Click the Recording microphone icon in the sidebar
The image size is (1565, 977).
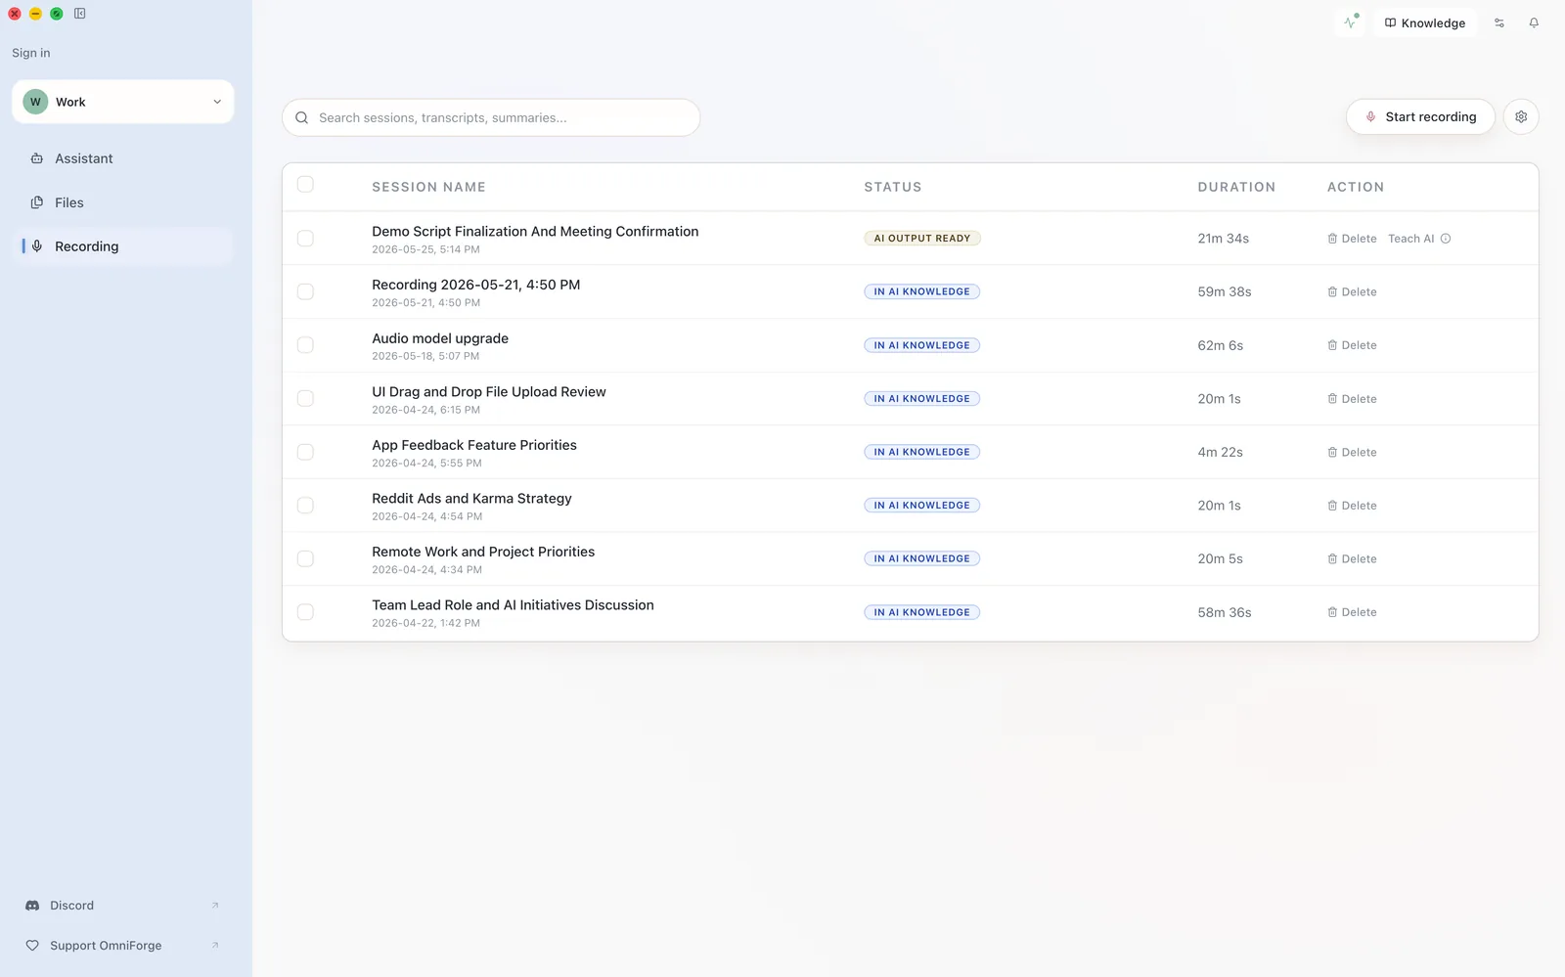pyautogui.click(x=37, y=246)
